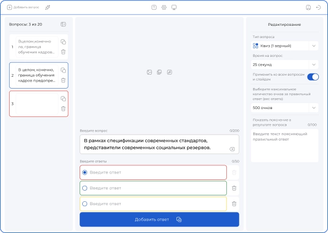Start presentation preview monitor icon

tap(174, 8)
